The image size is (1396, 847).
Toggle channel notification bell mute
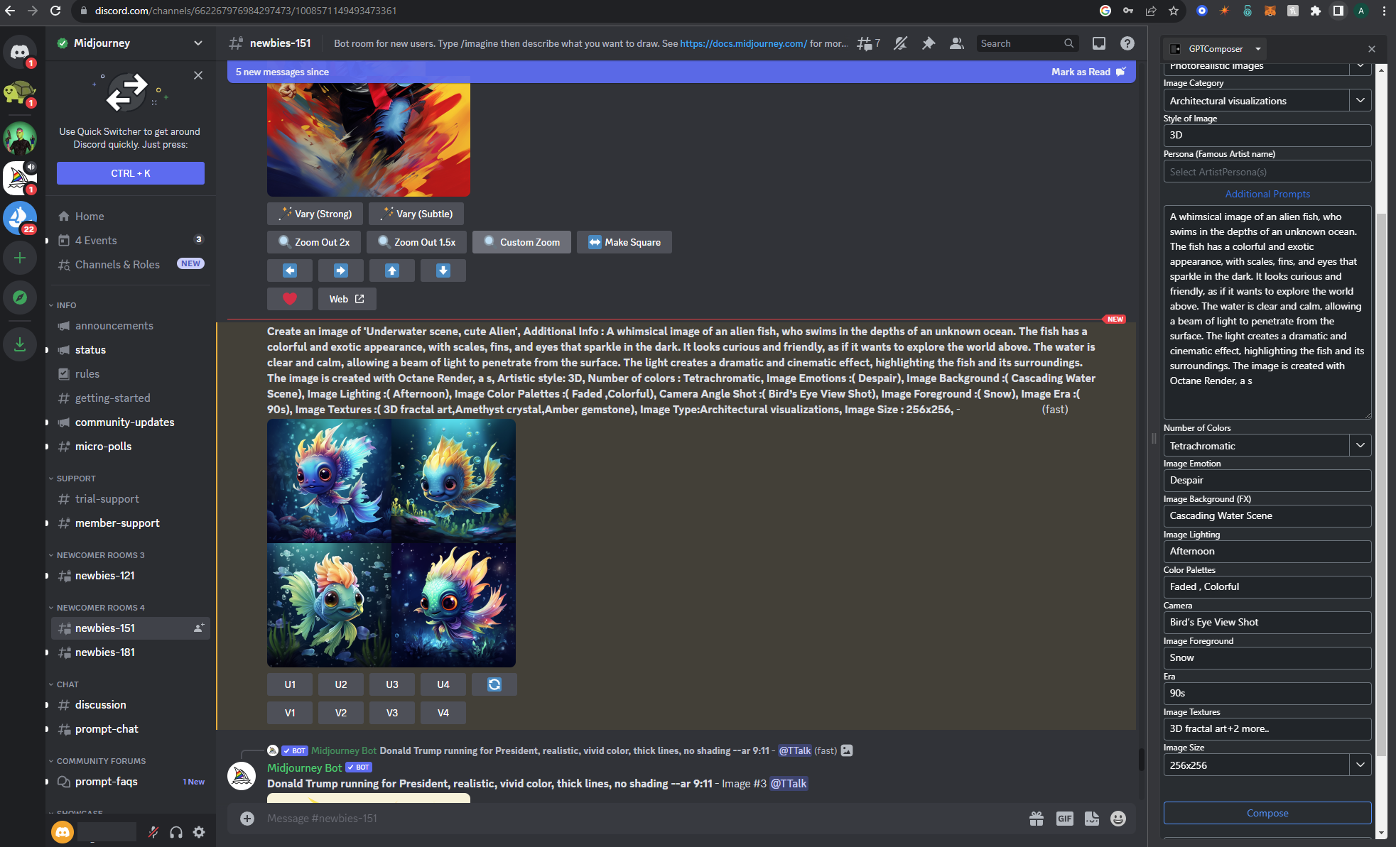900,43
